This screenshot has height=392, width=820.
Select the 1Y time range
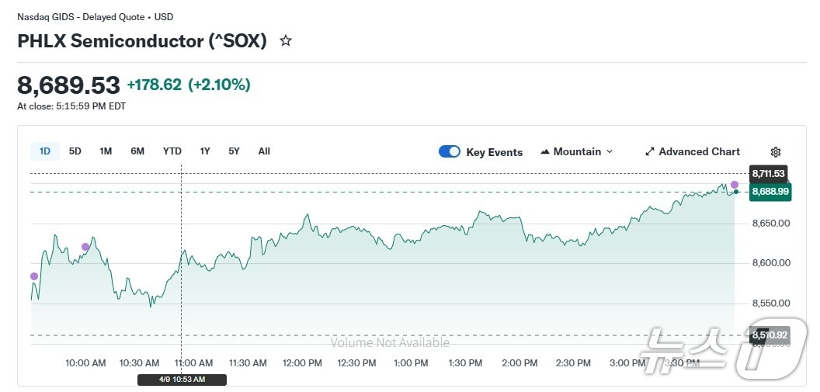[x=205, y=151]
